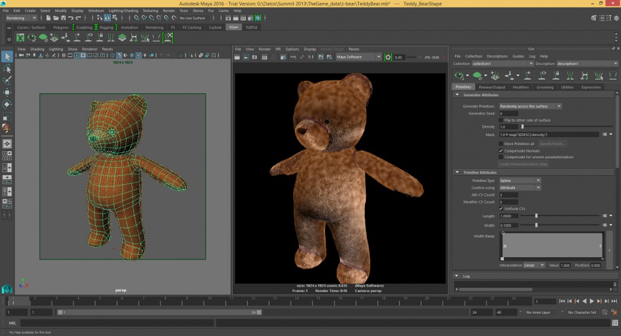The image size is (621, 336).
Task: Toggle the Uniform CVs checkbox
Action: [x=502, y=208]
